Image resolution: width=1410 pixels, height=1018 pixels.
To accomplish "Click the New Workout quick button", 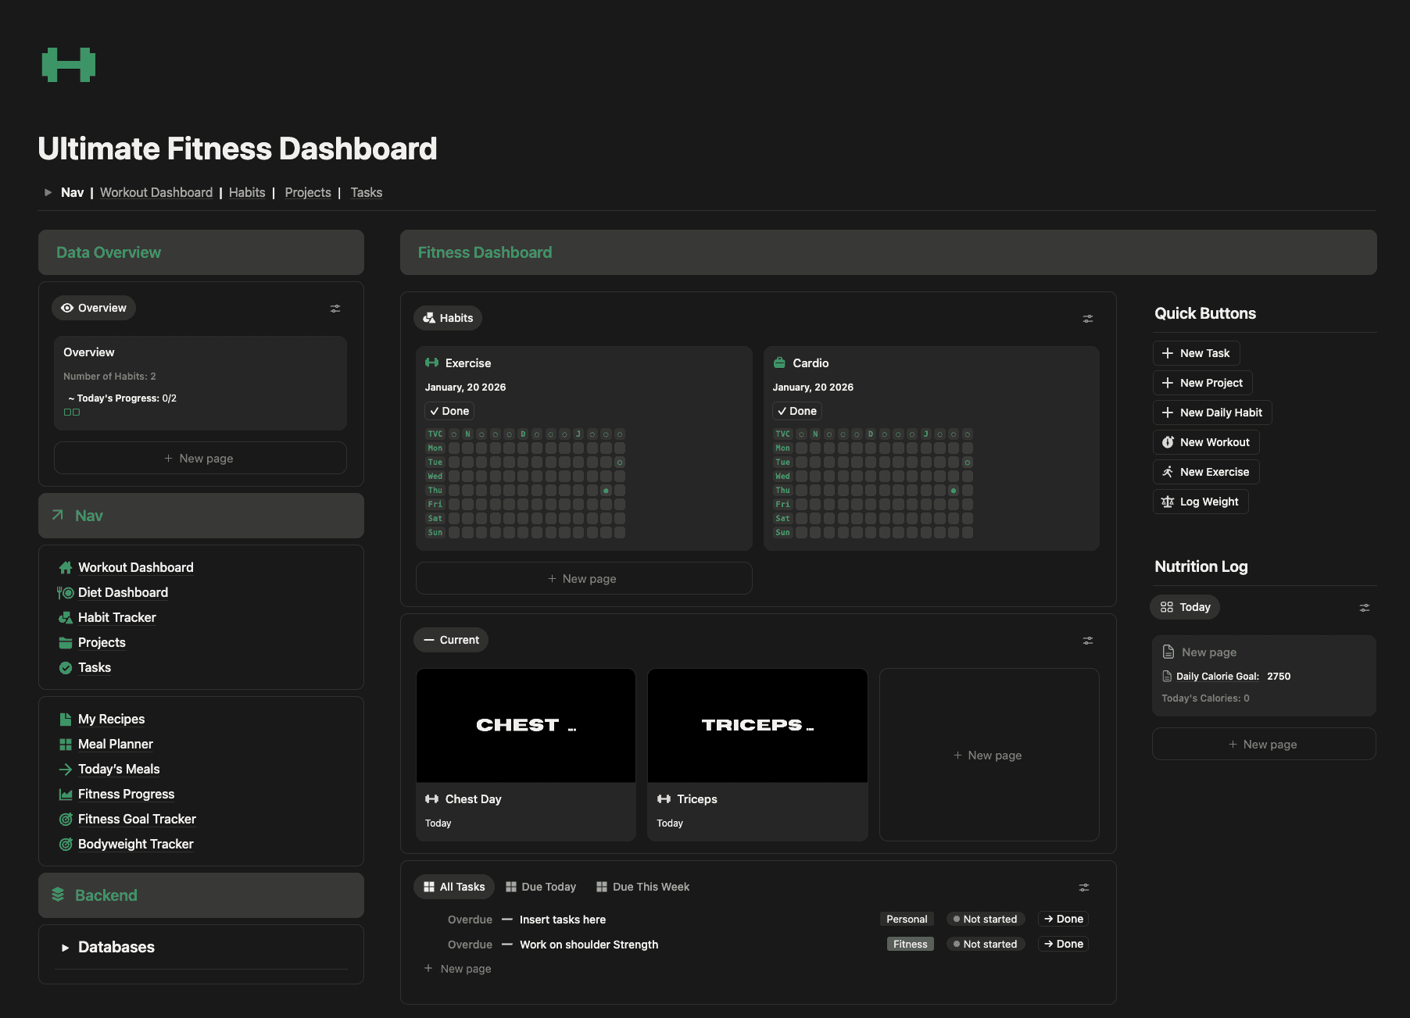I will [1206, 443].
